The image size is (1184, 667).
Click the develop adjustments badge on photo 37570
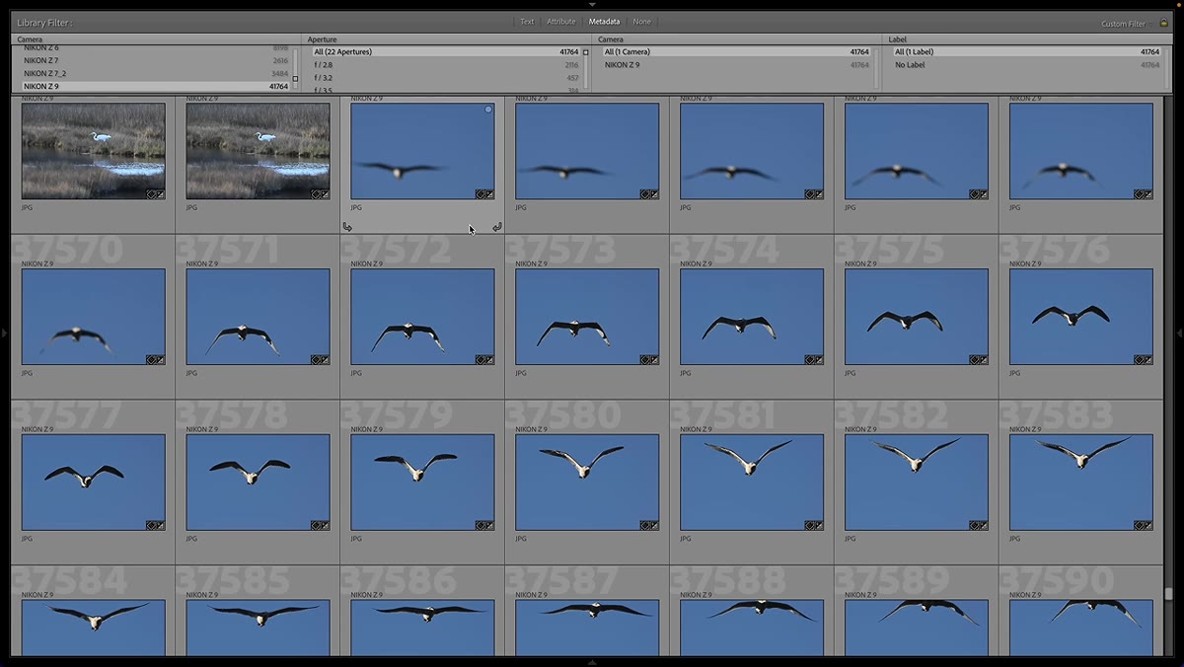click(x=160, y=360)
